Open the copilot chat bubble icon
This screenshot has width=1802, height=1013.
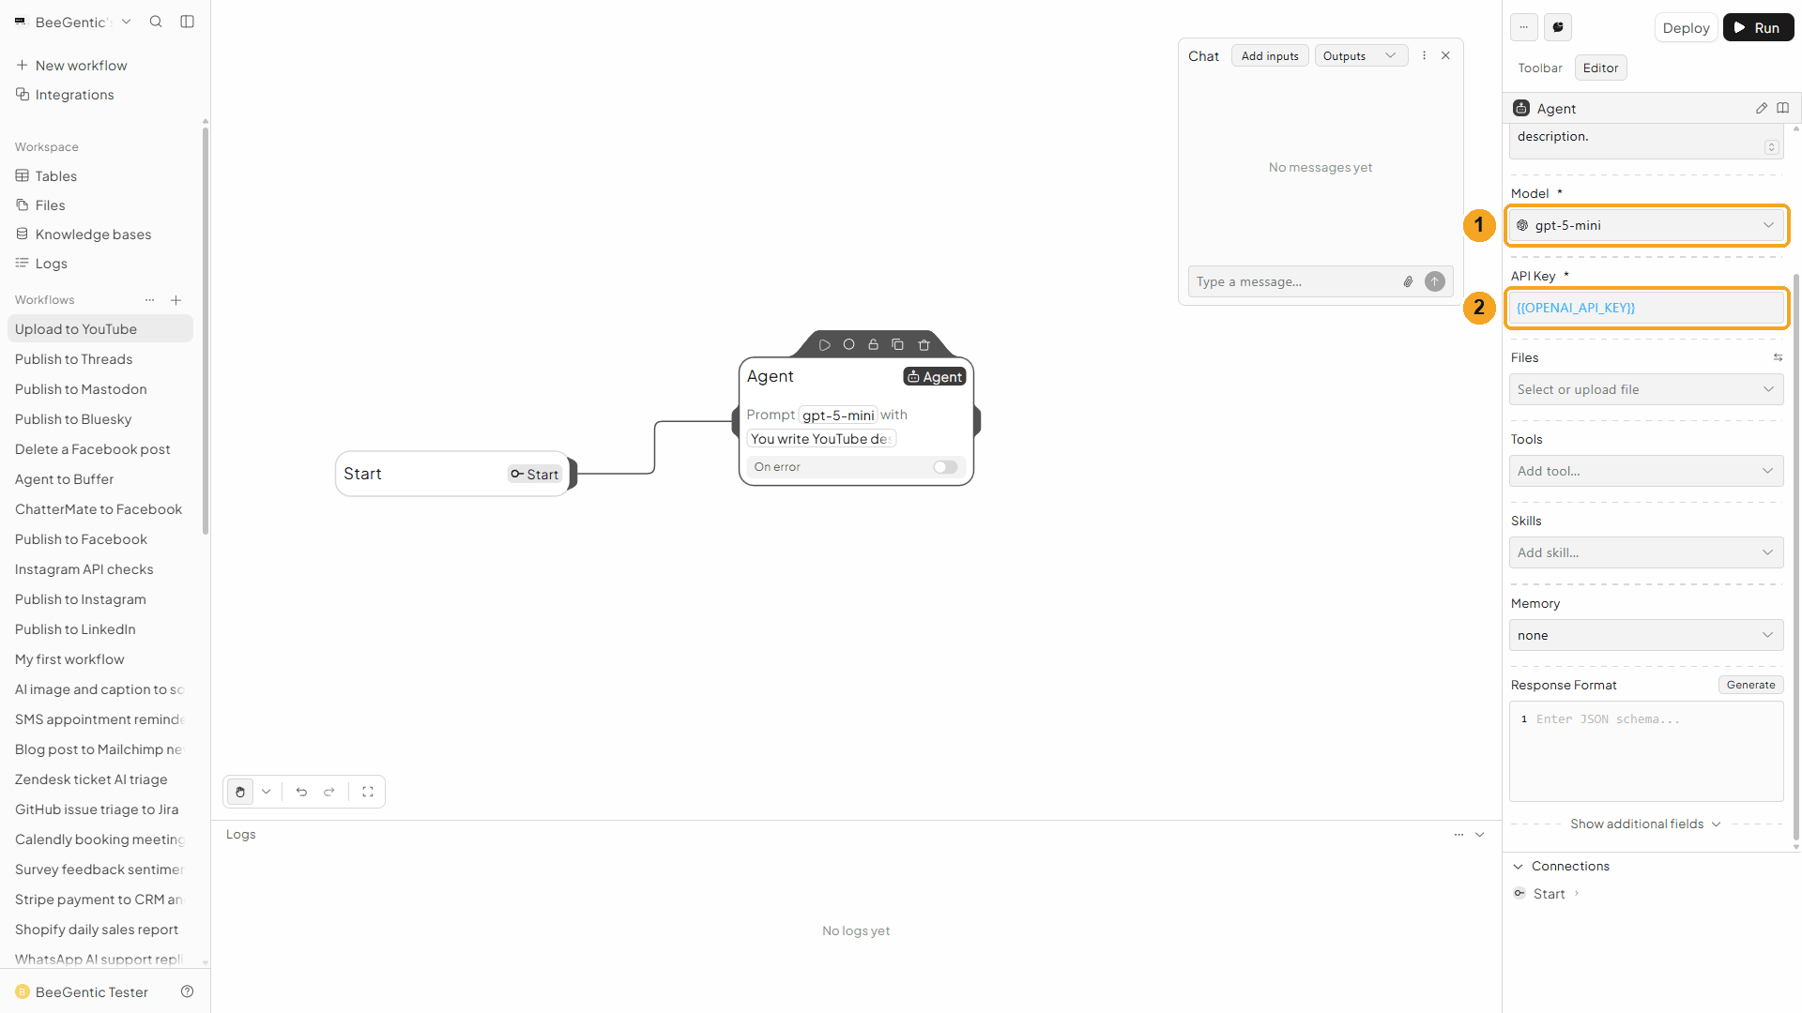[1558, 27]
